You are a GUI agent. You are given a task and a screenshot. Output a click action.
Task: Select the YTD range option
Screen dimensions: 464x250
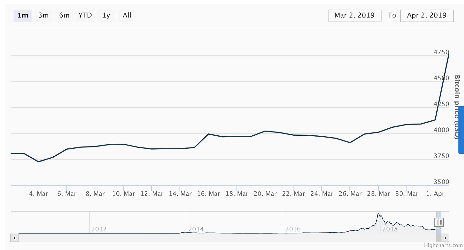click(x=85, y=15)
